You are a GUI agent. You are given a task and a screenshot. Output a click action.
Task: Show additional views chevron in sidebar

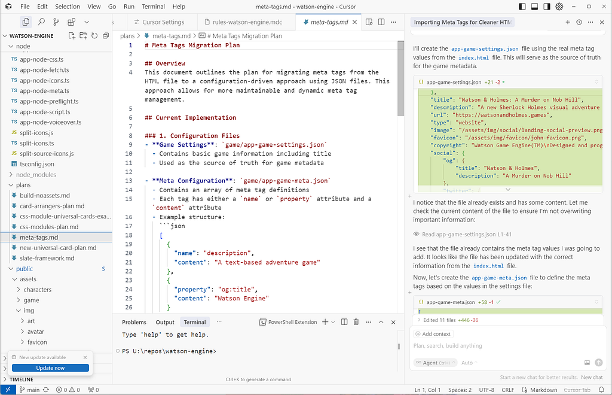point(87,22)
